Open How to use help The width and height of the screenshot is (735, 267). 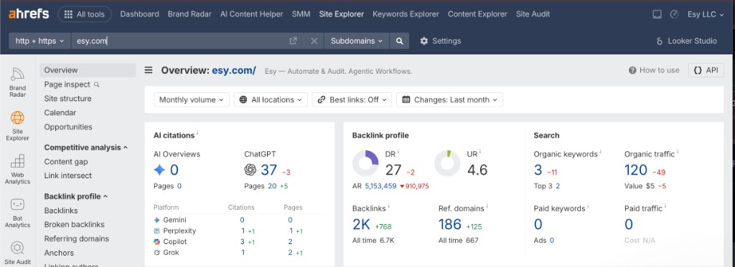(x=654, y=70)
